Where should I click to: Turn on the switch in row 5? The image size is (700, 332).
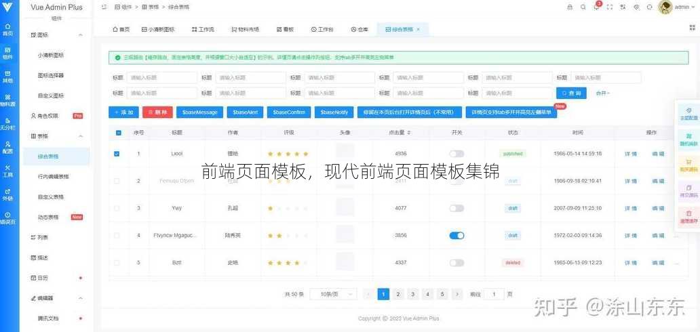(456, 263)
